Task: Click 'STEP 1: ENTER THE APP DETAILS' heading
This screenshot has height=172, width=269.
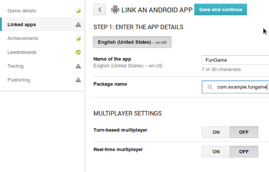Action: (x=138, y=27)
